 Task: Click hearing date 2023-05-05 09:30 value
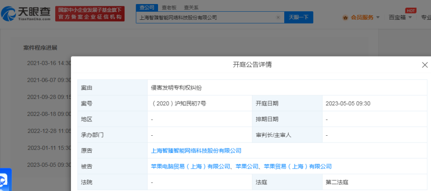348,103
